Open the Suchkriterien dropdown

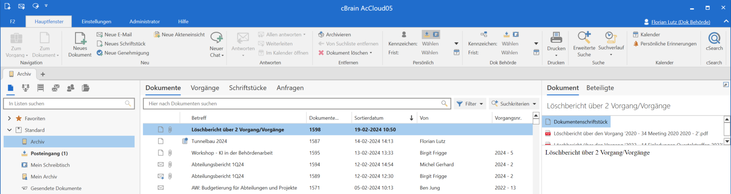[x=514, y=104]
